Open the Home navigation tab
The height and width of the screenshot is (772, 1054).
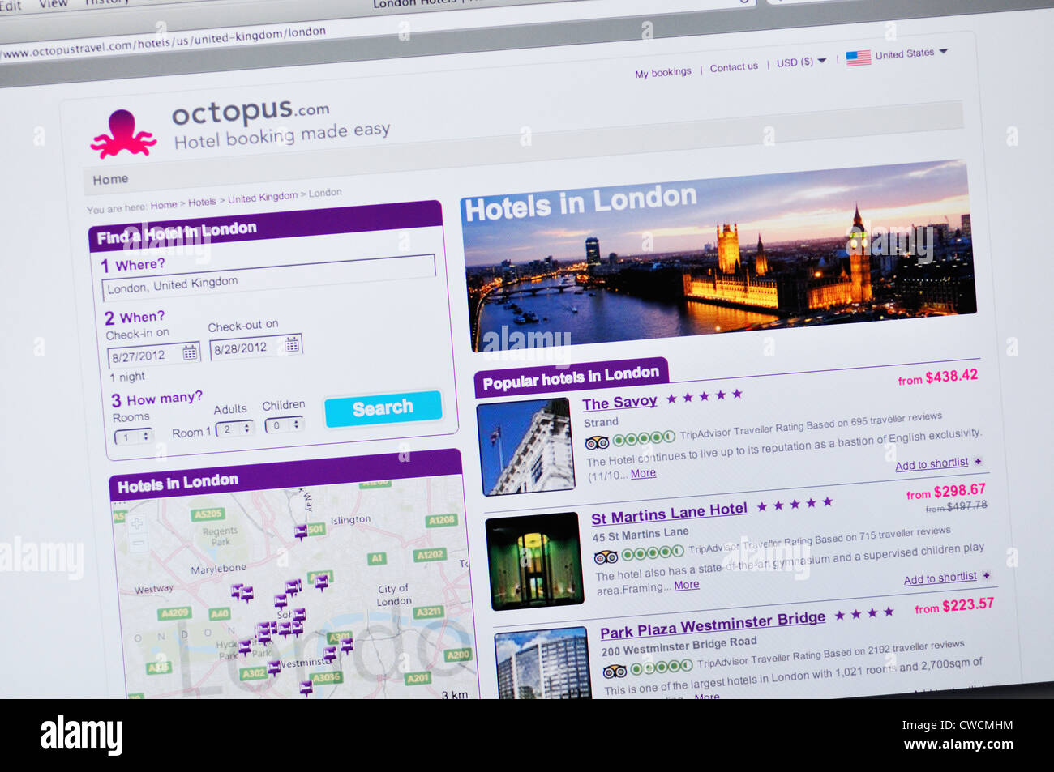click(x=110, y=179)
